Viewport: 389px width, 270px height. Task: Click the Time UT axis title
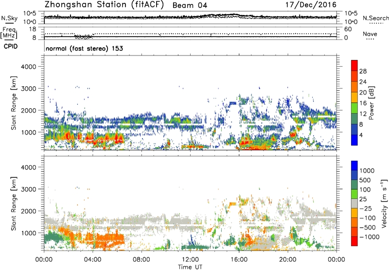190,267
